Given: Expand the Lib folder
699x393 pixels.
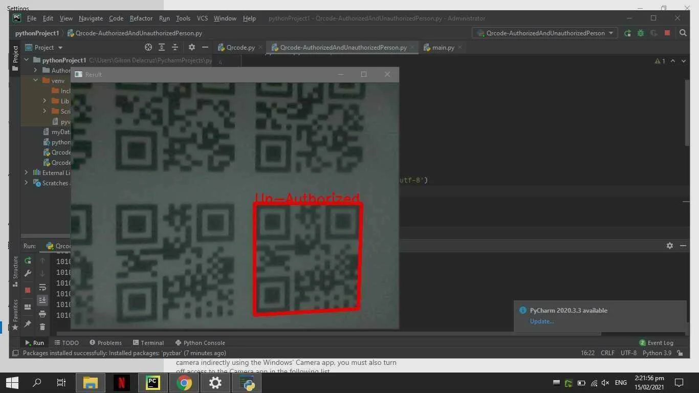Looking at the screenshot, I should (45, 101).
